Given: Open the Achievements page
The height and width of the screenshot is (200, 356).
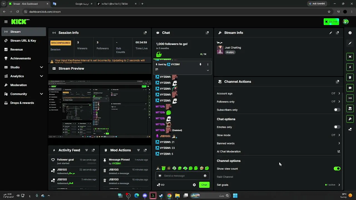Looking at the screenshot, I should [x=24, y=58].
